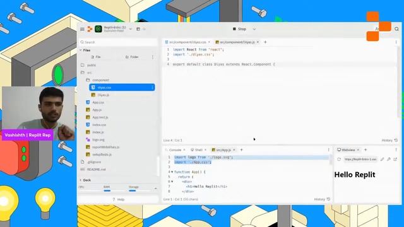The image size is (404, 227).
Task: Expand resource usage panel arrow
Action: click(156, 189)
